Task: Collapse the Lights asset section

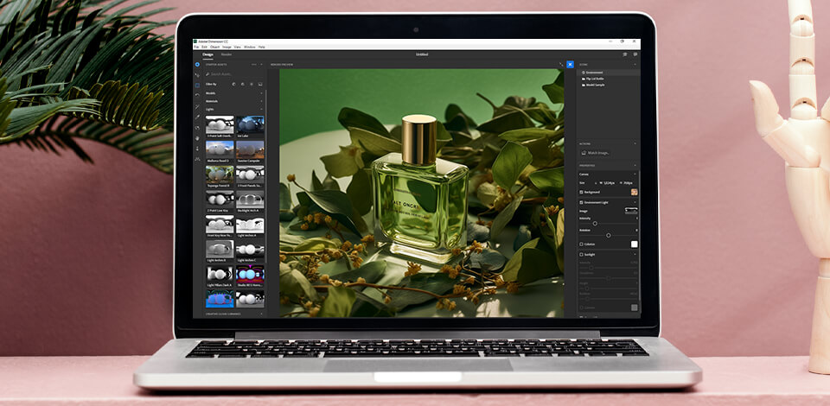Action: point(261,109)
